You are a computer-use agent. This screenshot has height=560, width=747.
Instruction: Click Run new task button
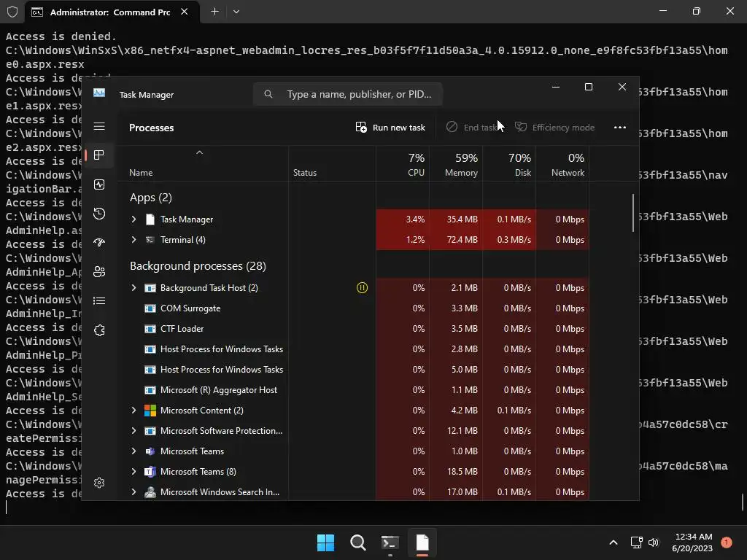pos(391,127)
